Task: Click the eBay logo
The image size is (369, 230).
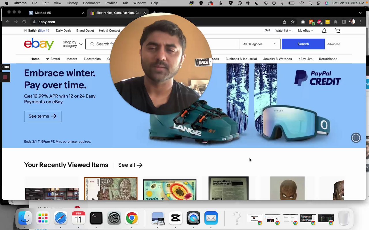Action: click(x=39, y=44)
